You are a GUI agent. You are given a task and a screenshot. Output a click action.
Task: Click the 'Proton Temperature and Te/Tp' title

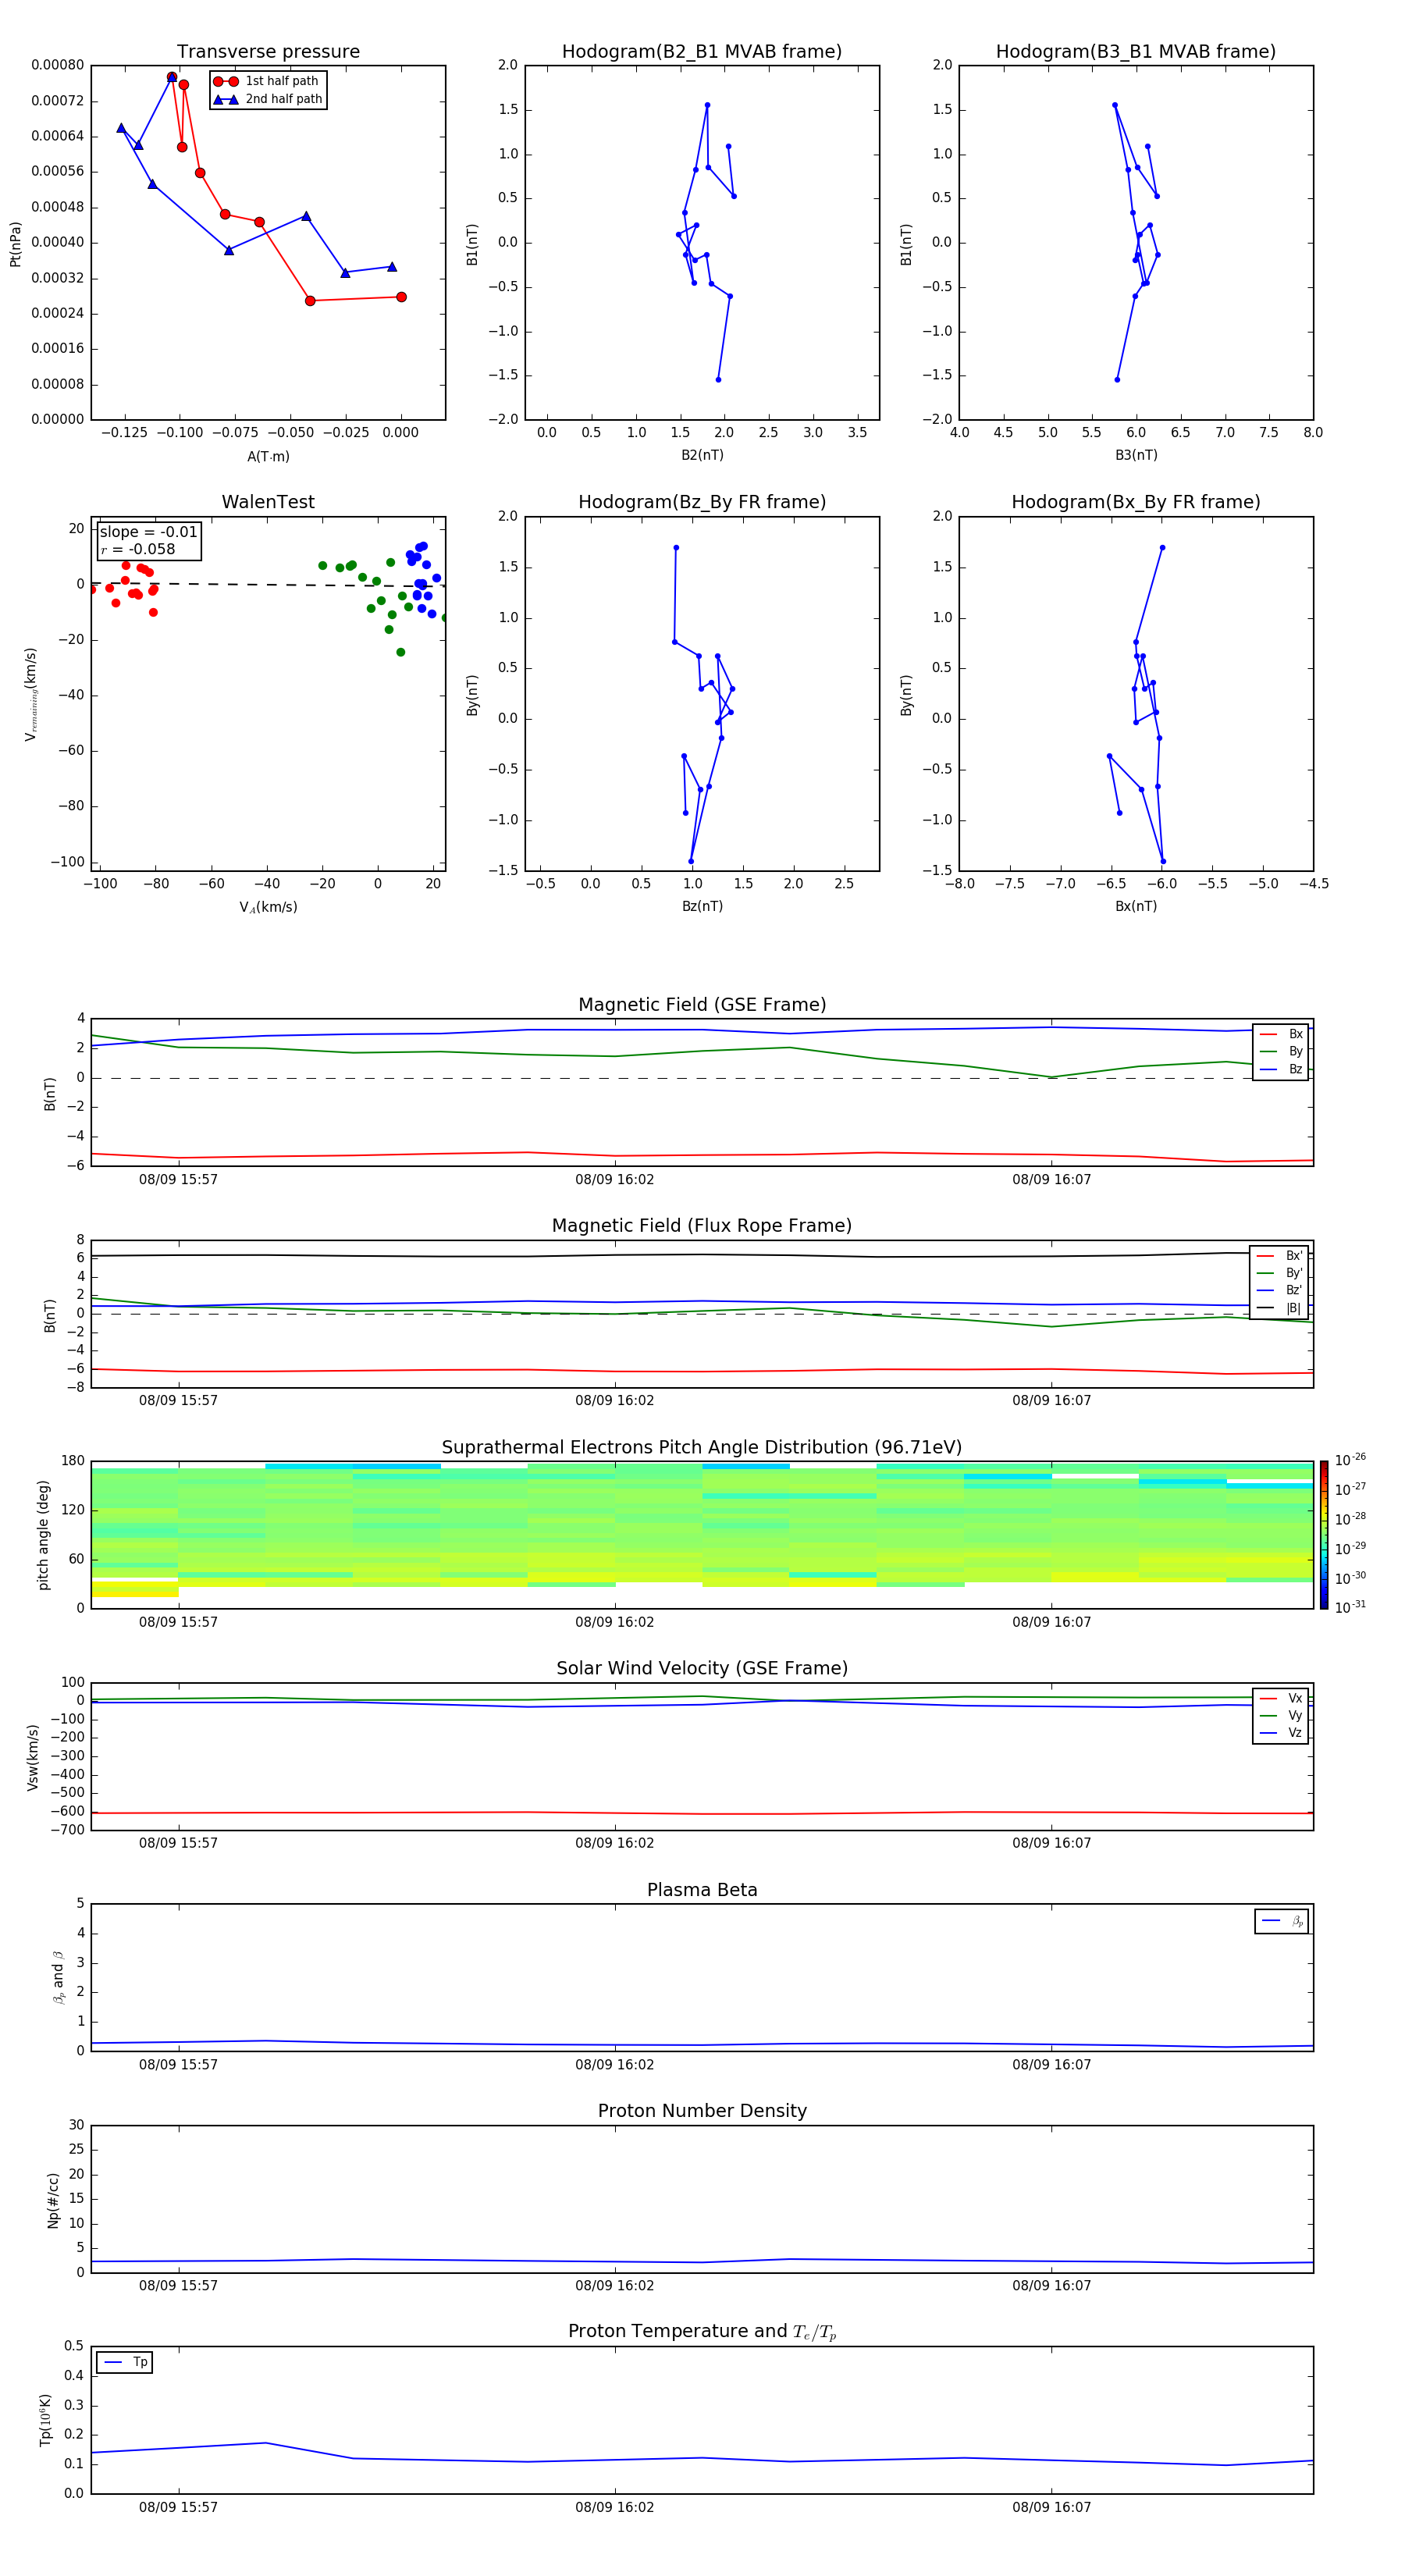pyautogui.click(x=702, y=2332)
